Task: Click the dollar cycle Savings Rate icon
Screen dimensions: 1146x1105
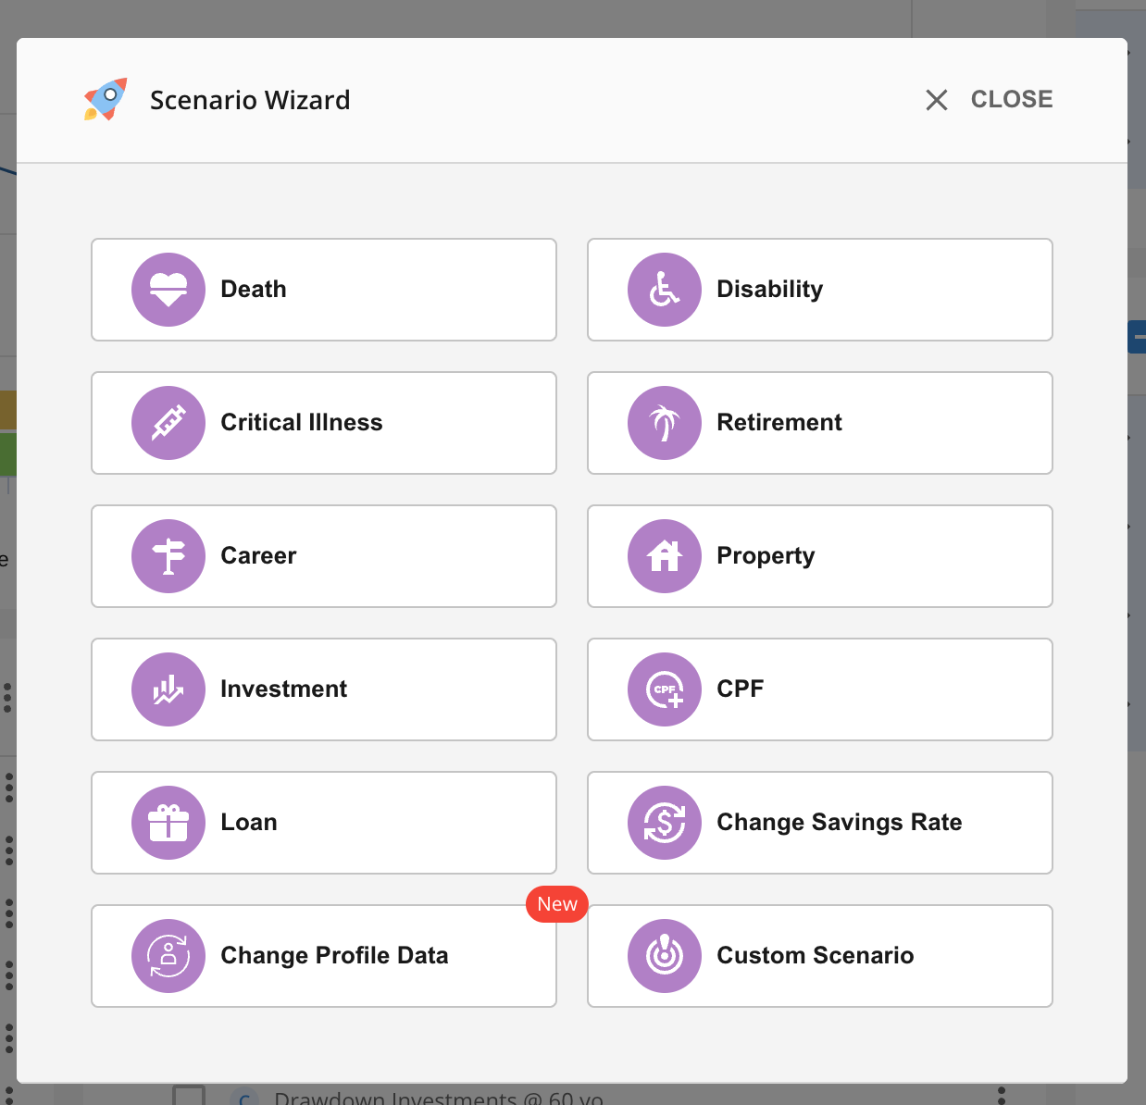Action: coord(665,823)
